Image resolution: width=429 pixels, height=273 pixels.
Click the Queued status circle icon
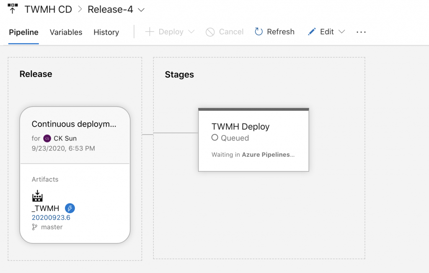tap(215, 138)
